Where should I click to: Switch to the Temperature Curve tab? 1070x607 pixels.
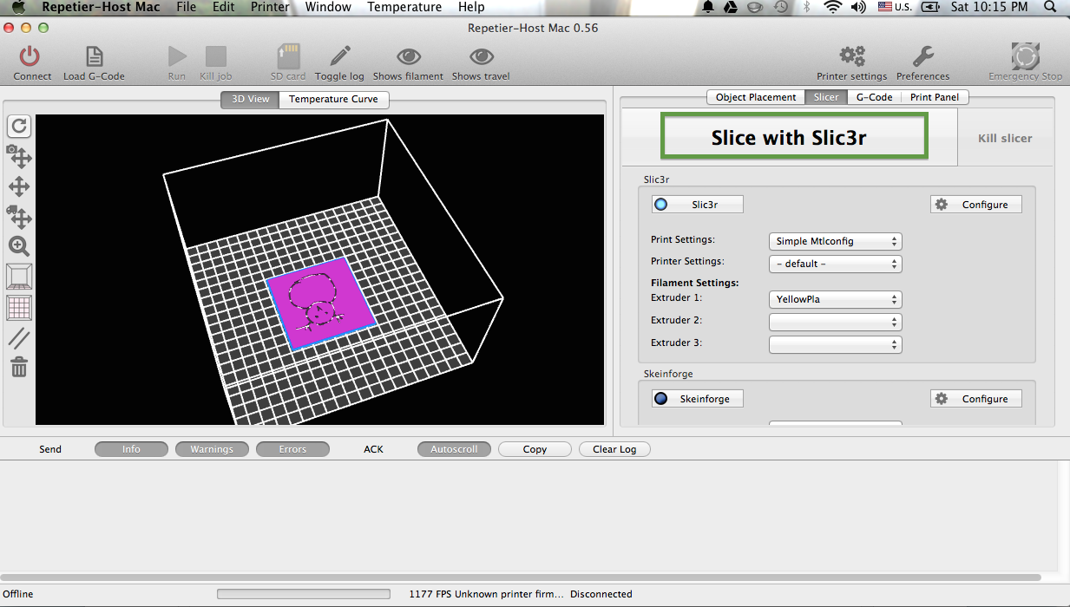point(333,99)
